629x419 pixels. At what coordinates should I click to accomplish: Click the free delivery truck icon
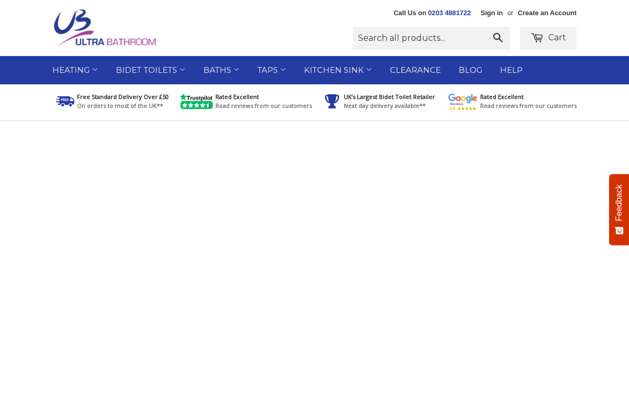click(x=64, y=101)
